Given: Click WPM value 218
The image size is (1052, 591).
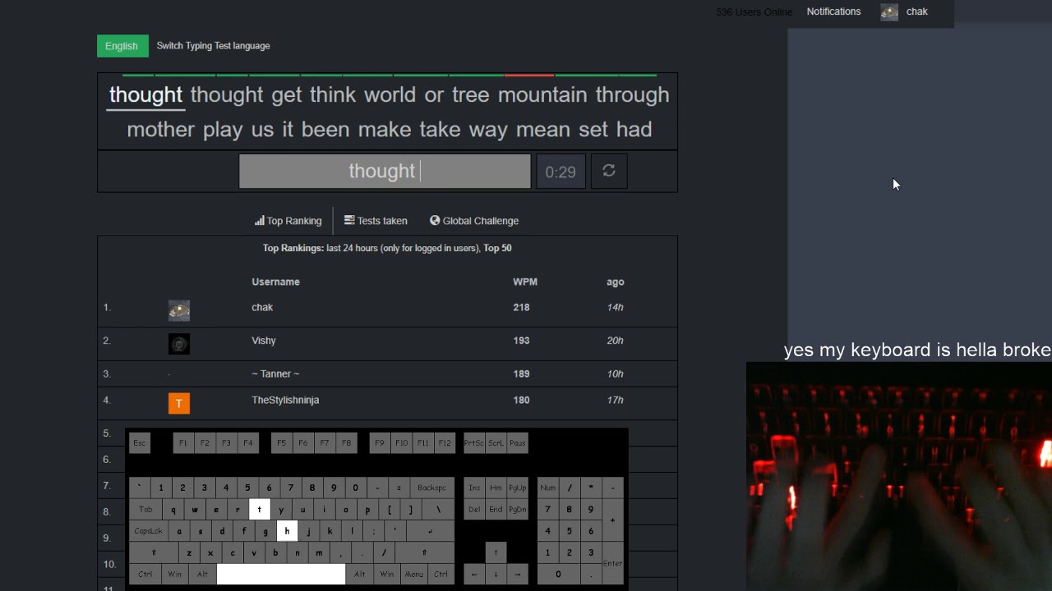Looking at the screenshot, I should click(521, 307).
